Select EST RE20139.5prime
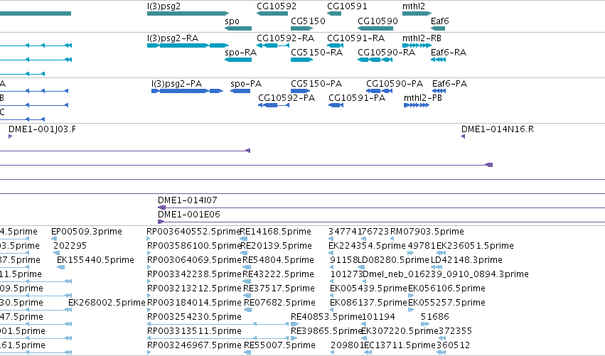 (x=276, y=246)
